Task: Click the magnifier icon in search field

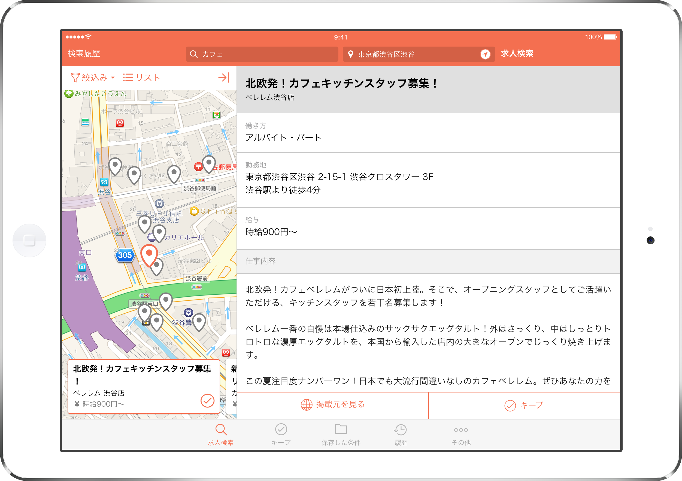Action: point(194,54)
